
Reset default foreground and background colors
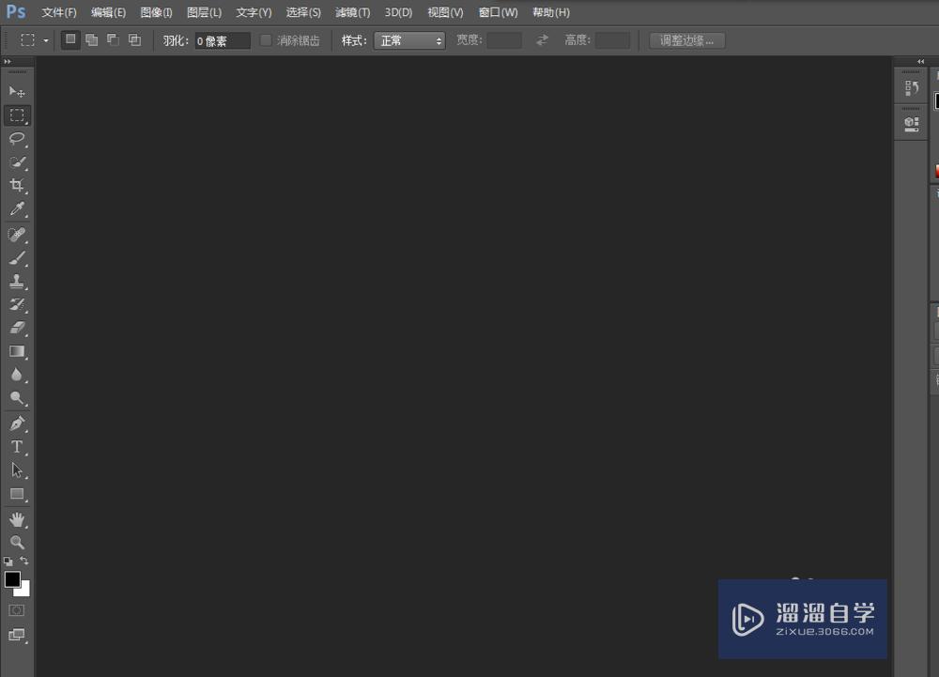pyautogui.click(x=7, y=561)
